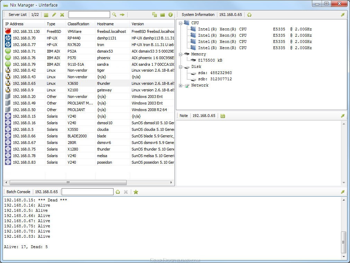350x263 pixels.
Task: Select the row with hostname tiger
Action: 89,70
